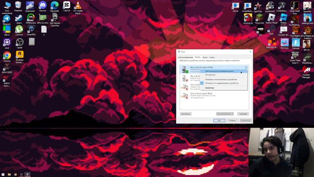Close the Sound dialog window
Screen dimensions: 314x177
click(x=250, y=52)
